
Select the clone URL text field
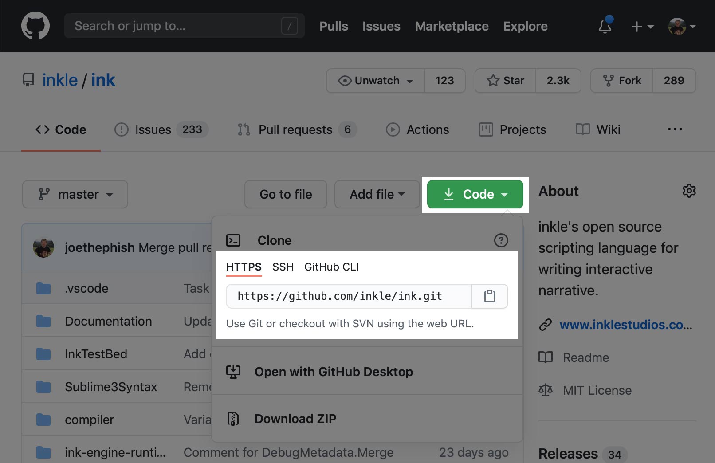349,296
